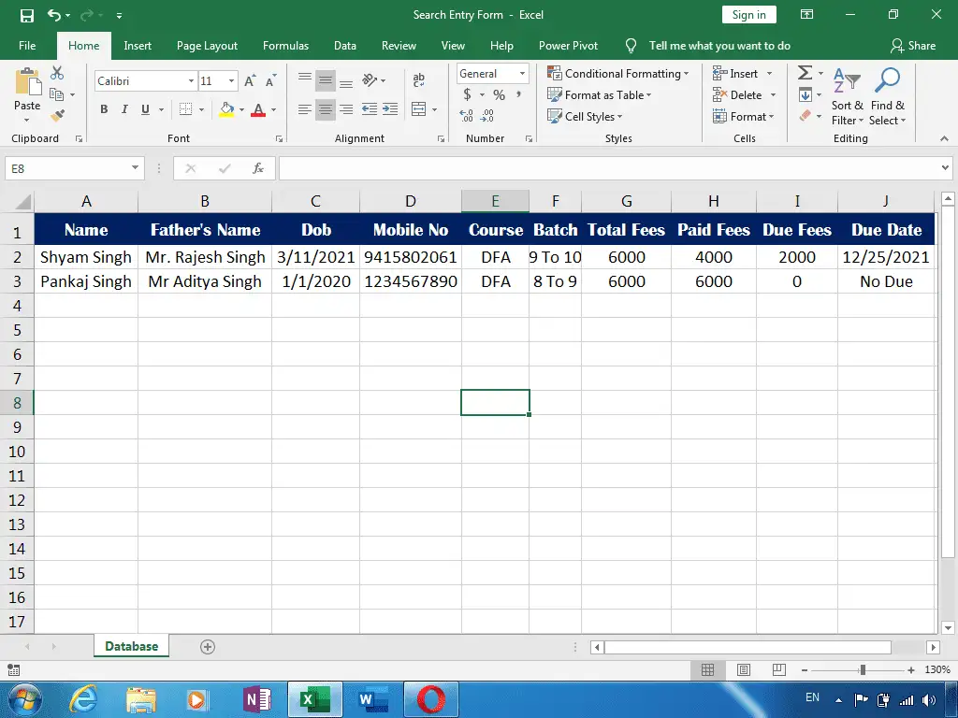Click the Cut scissors icon

click(x=57, y=73)
